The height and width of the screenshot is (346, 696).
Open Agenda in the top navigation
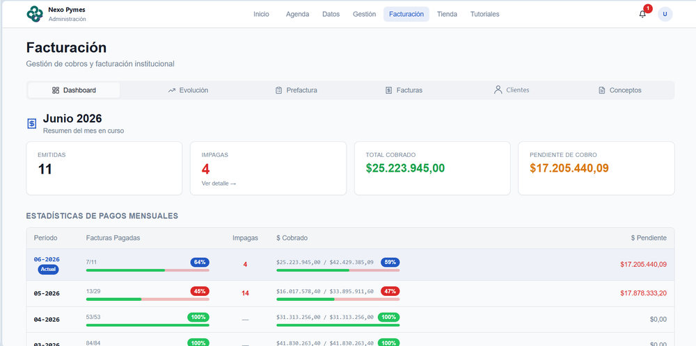[297, 14]
